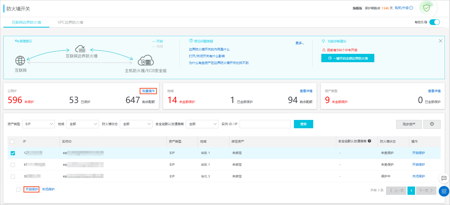Screen dimensions: 450x205
Task: Click the green shield protection status icon
Action: [427, 8]
